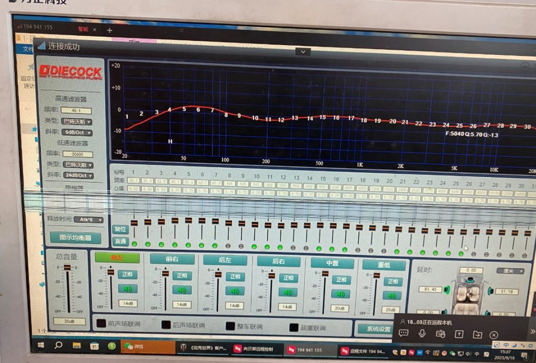Viewport: 536px width, 363px height.
Task: Click the 高通滤波器 频率 field showing 40.1
Action: [76, 111]
